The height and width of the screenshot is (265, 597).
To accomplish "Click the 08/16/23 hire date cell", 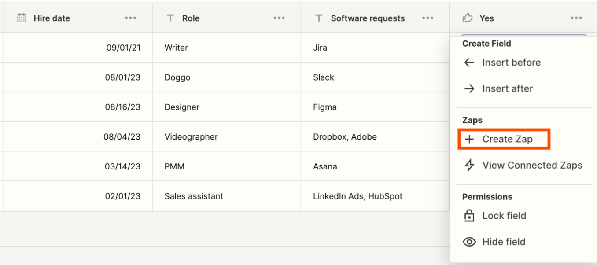I will pyautogui.click(x=122, y=107).
